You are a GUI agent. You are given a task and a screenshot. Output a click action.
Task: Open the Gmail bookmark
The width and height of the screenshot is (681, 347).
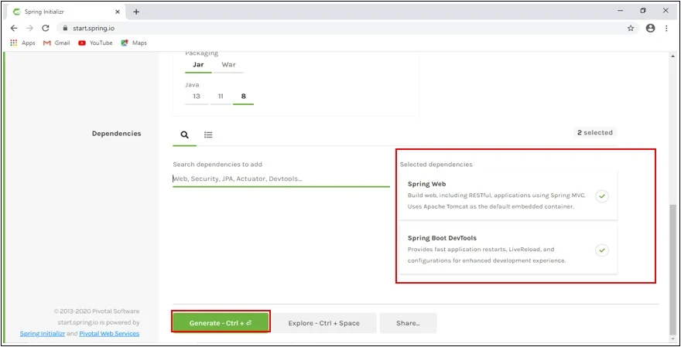pos(56,43)
